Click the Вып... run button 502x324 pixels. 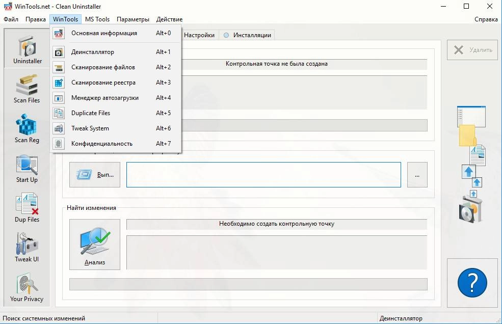pyautogui.click(x=95, y=175)
